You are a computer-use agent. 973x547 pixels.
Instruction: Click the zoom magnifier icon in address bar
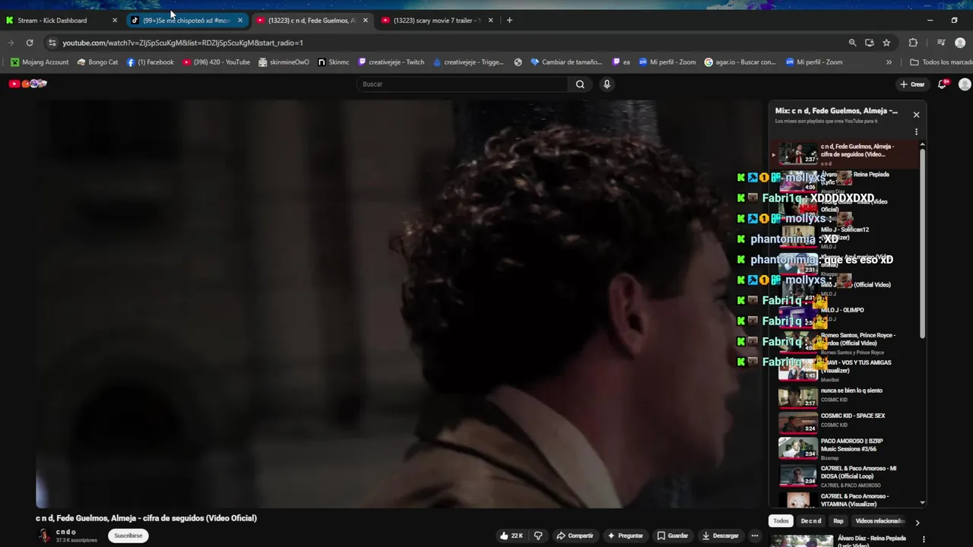852,43
